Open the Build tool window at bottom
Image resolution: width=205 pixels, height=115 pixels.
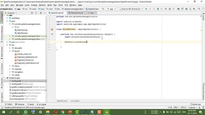tap(30, 104)
